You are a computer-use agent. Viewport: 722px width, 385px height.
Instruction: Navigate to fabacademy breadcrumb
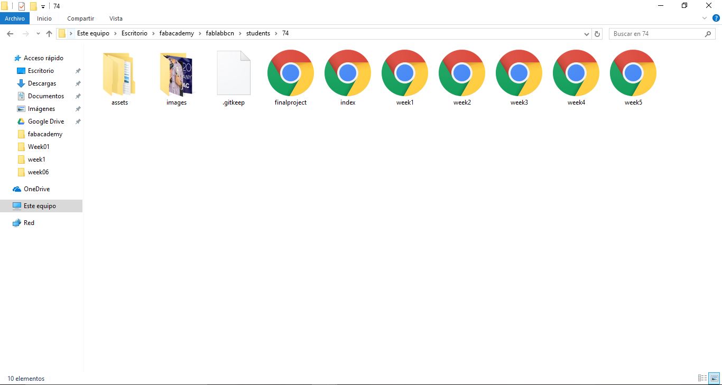(177, 33)
